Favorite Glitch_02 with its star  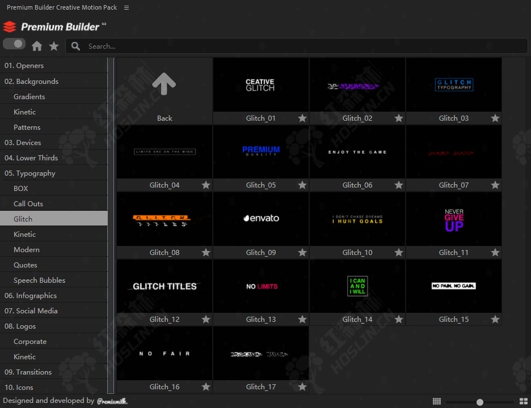click(399, 118)
